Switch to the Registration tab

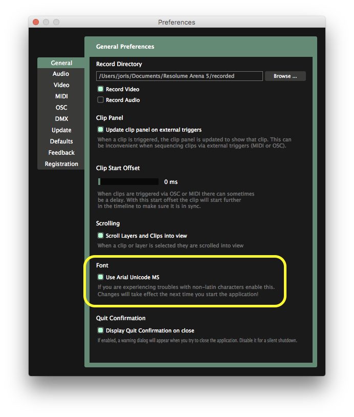click(x=61, y=164)
